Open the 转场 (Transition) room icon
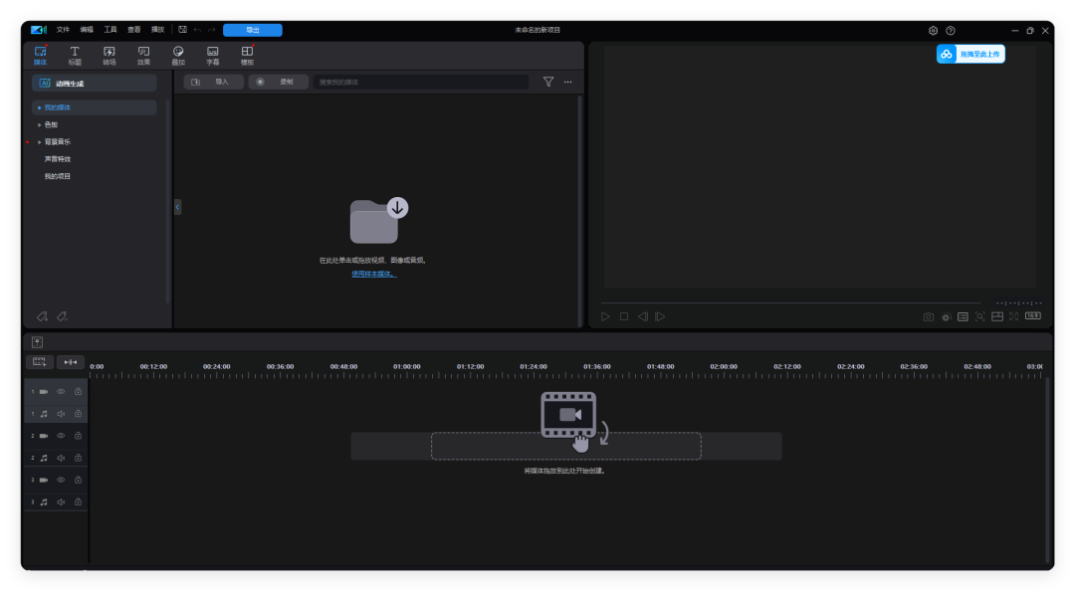This screenshot has width=1075, height=591. [x=109, y=54]
